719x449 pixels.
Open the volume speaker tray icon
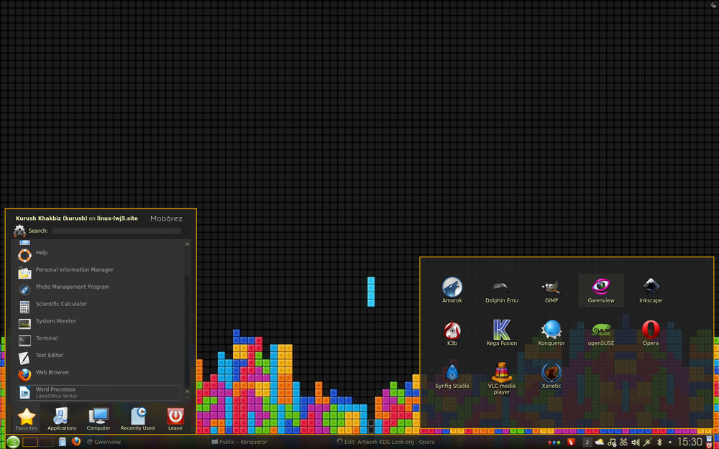point(635,442)
